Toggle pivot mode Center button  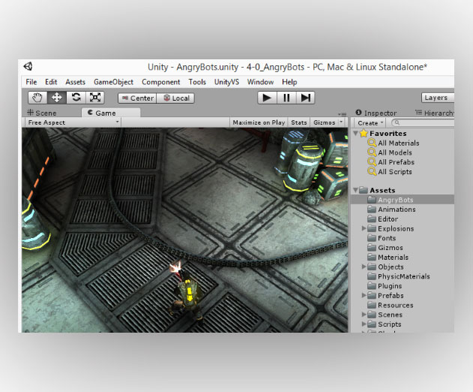pyautogui.click(x=137, y=98)
